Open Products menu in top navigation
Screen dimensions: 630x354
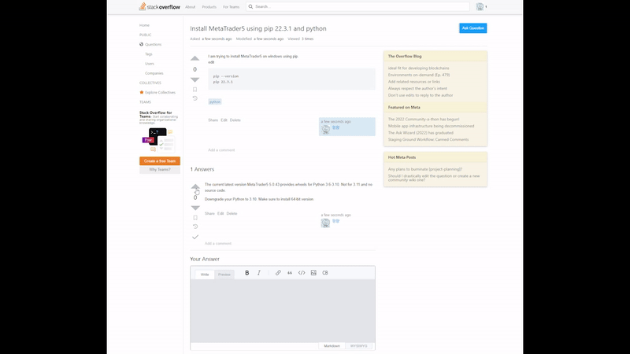(x=209, y=7)
